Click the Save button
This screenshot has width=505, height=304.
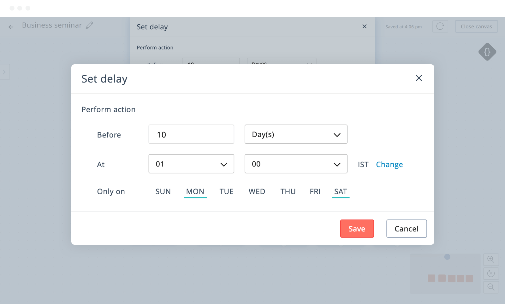pos(357,229)
